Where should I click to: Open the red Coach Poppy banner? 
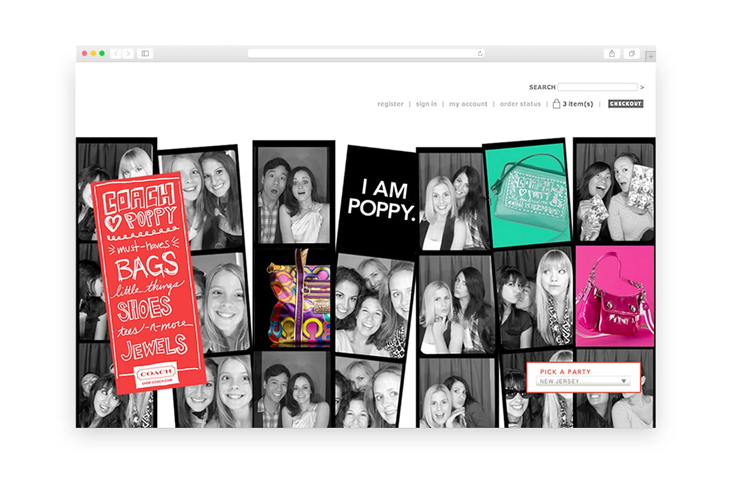pos(149,282)
